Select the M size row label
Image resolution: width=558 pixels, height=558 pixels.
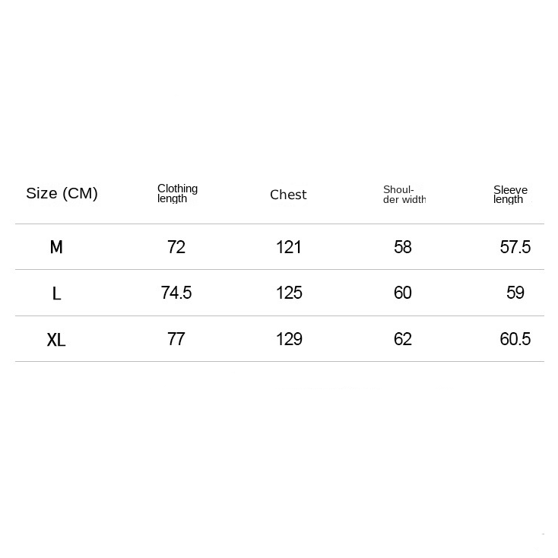point(56,247)
